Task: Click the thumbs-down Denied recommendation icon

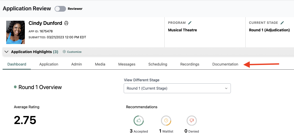Action: pos(192,120)
